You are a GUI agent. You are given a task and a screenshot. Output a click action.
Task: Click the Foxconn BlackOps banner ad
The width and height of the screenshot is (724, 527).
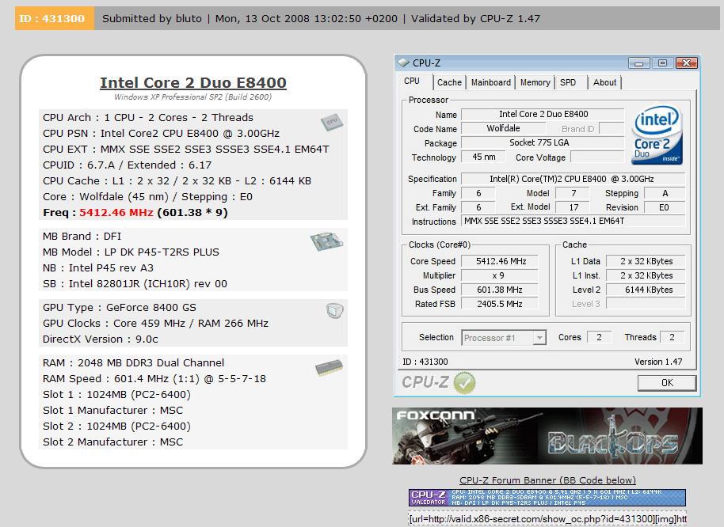pyautogui.click(x=547, y=436)
